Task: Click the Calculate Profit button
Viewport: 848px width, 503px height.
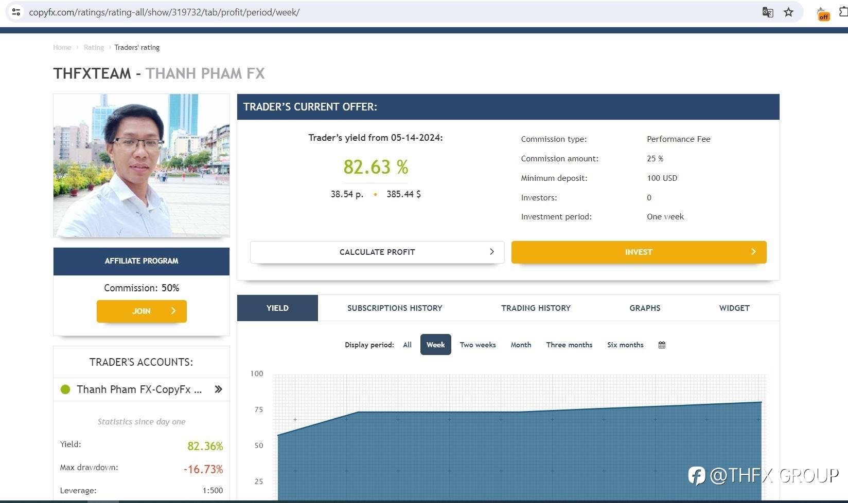Action: coord(377,252)
